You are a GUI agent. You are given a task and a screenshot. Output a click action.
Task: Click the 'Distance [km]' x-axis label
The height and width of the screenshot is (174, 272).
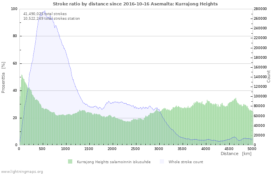pyautogui.click(x=236, y=154)
